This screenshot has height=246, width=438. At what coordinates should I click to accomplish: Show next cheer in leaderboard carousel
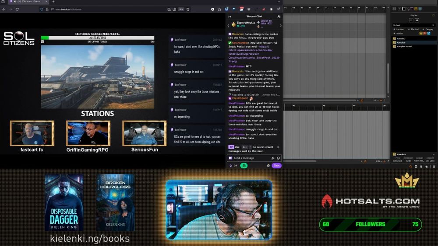point(281,26)
